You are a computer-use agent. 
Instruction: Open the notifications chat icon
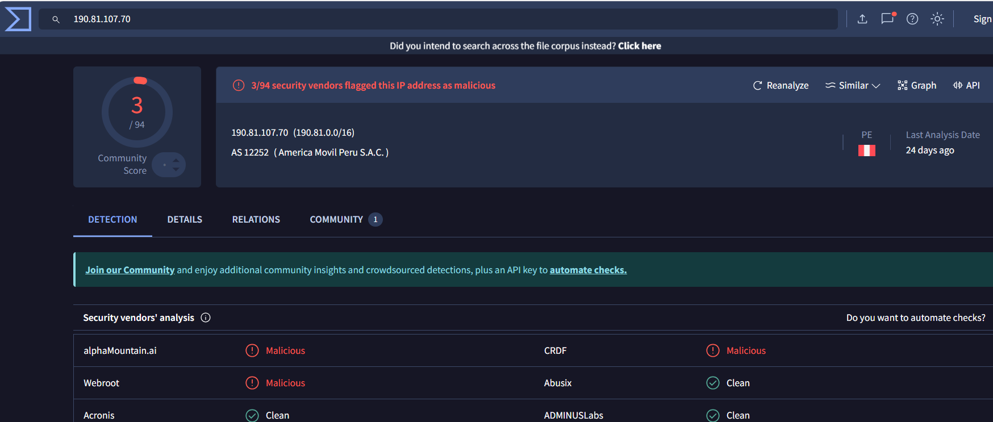(887, 19)
